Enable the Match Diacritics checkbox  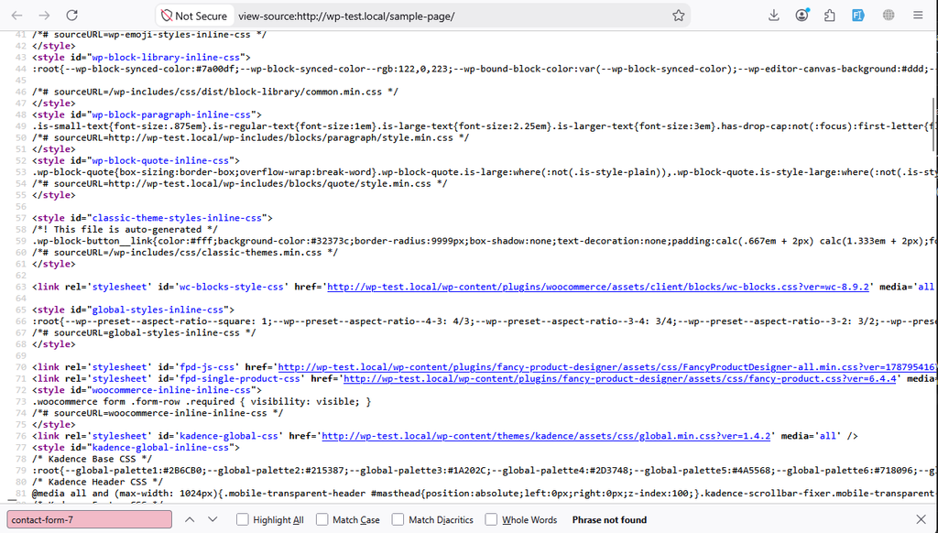pyautogui.click(x=398, y=519)
